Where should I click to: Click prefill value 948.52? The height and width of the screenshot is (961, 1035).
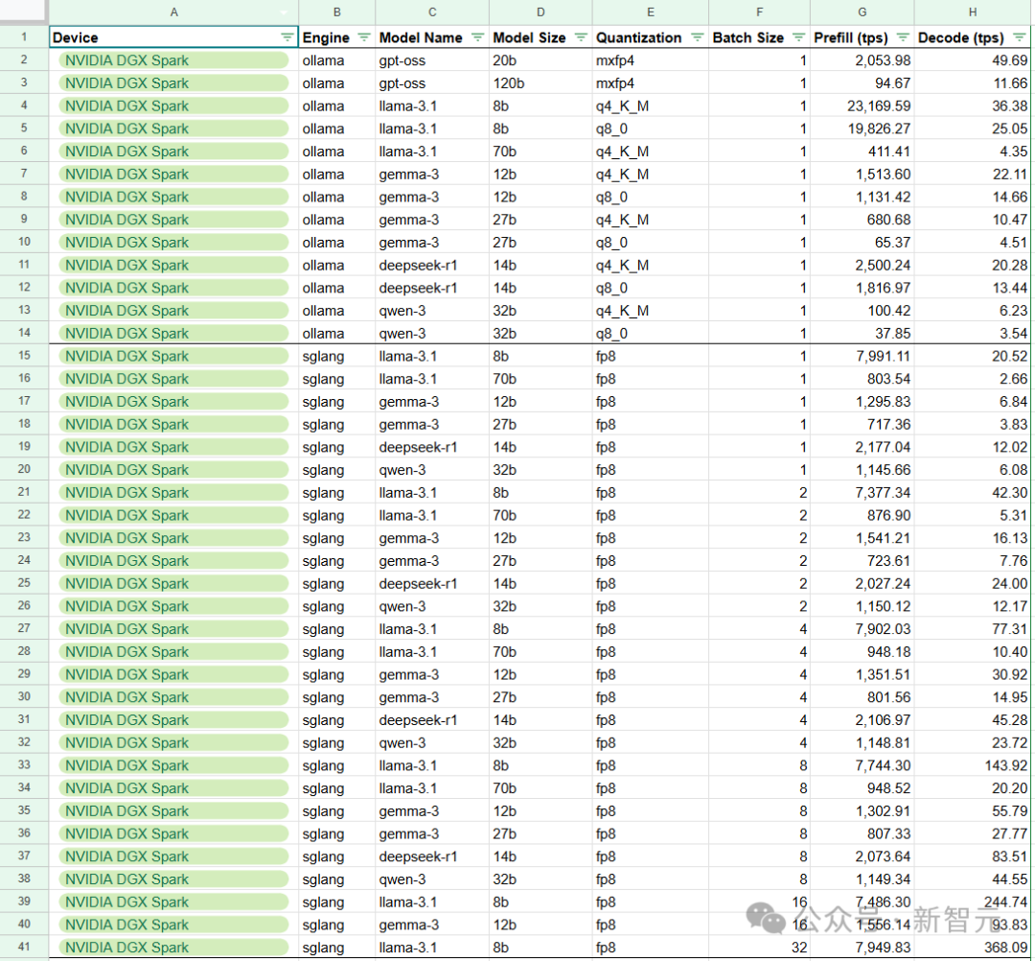pyautogui.click(x=862, y=788)
